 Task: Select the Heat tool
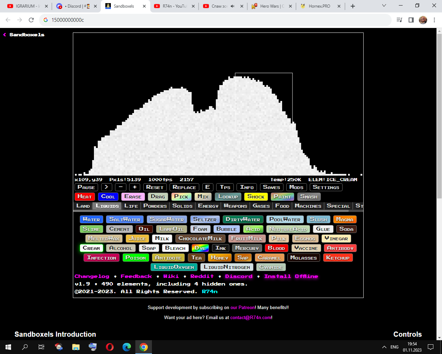85,197
